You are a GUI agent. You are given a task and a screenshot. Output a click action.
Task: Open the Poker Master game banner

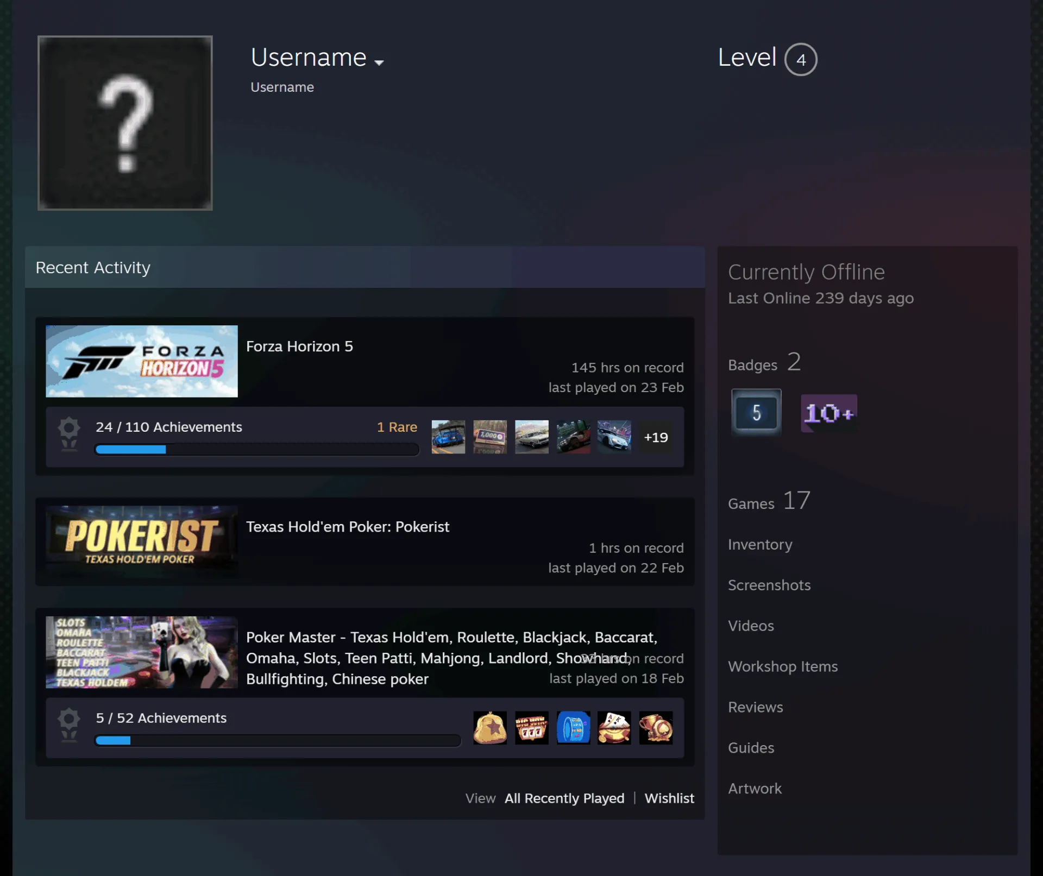coord(142,652)
